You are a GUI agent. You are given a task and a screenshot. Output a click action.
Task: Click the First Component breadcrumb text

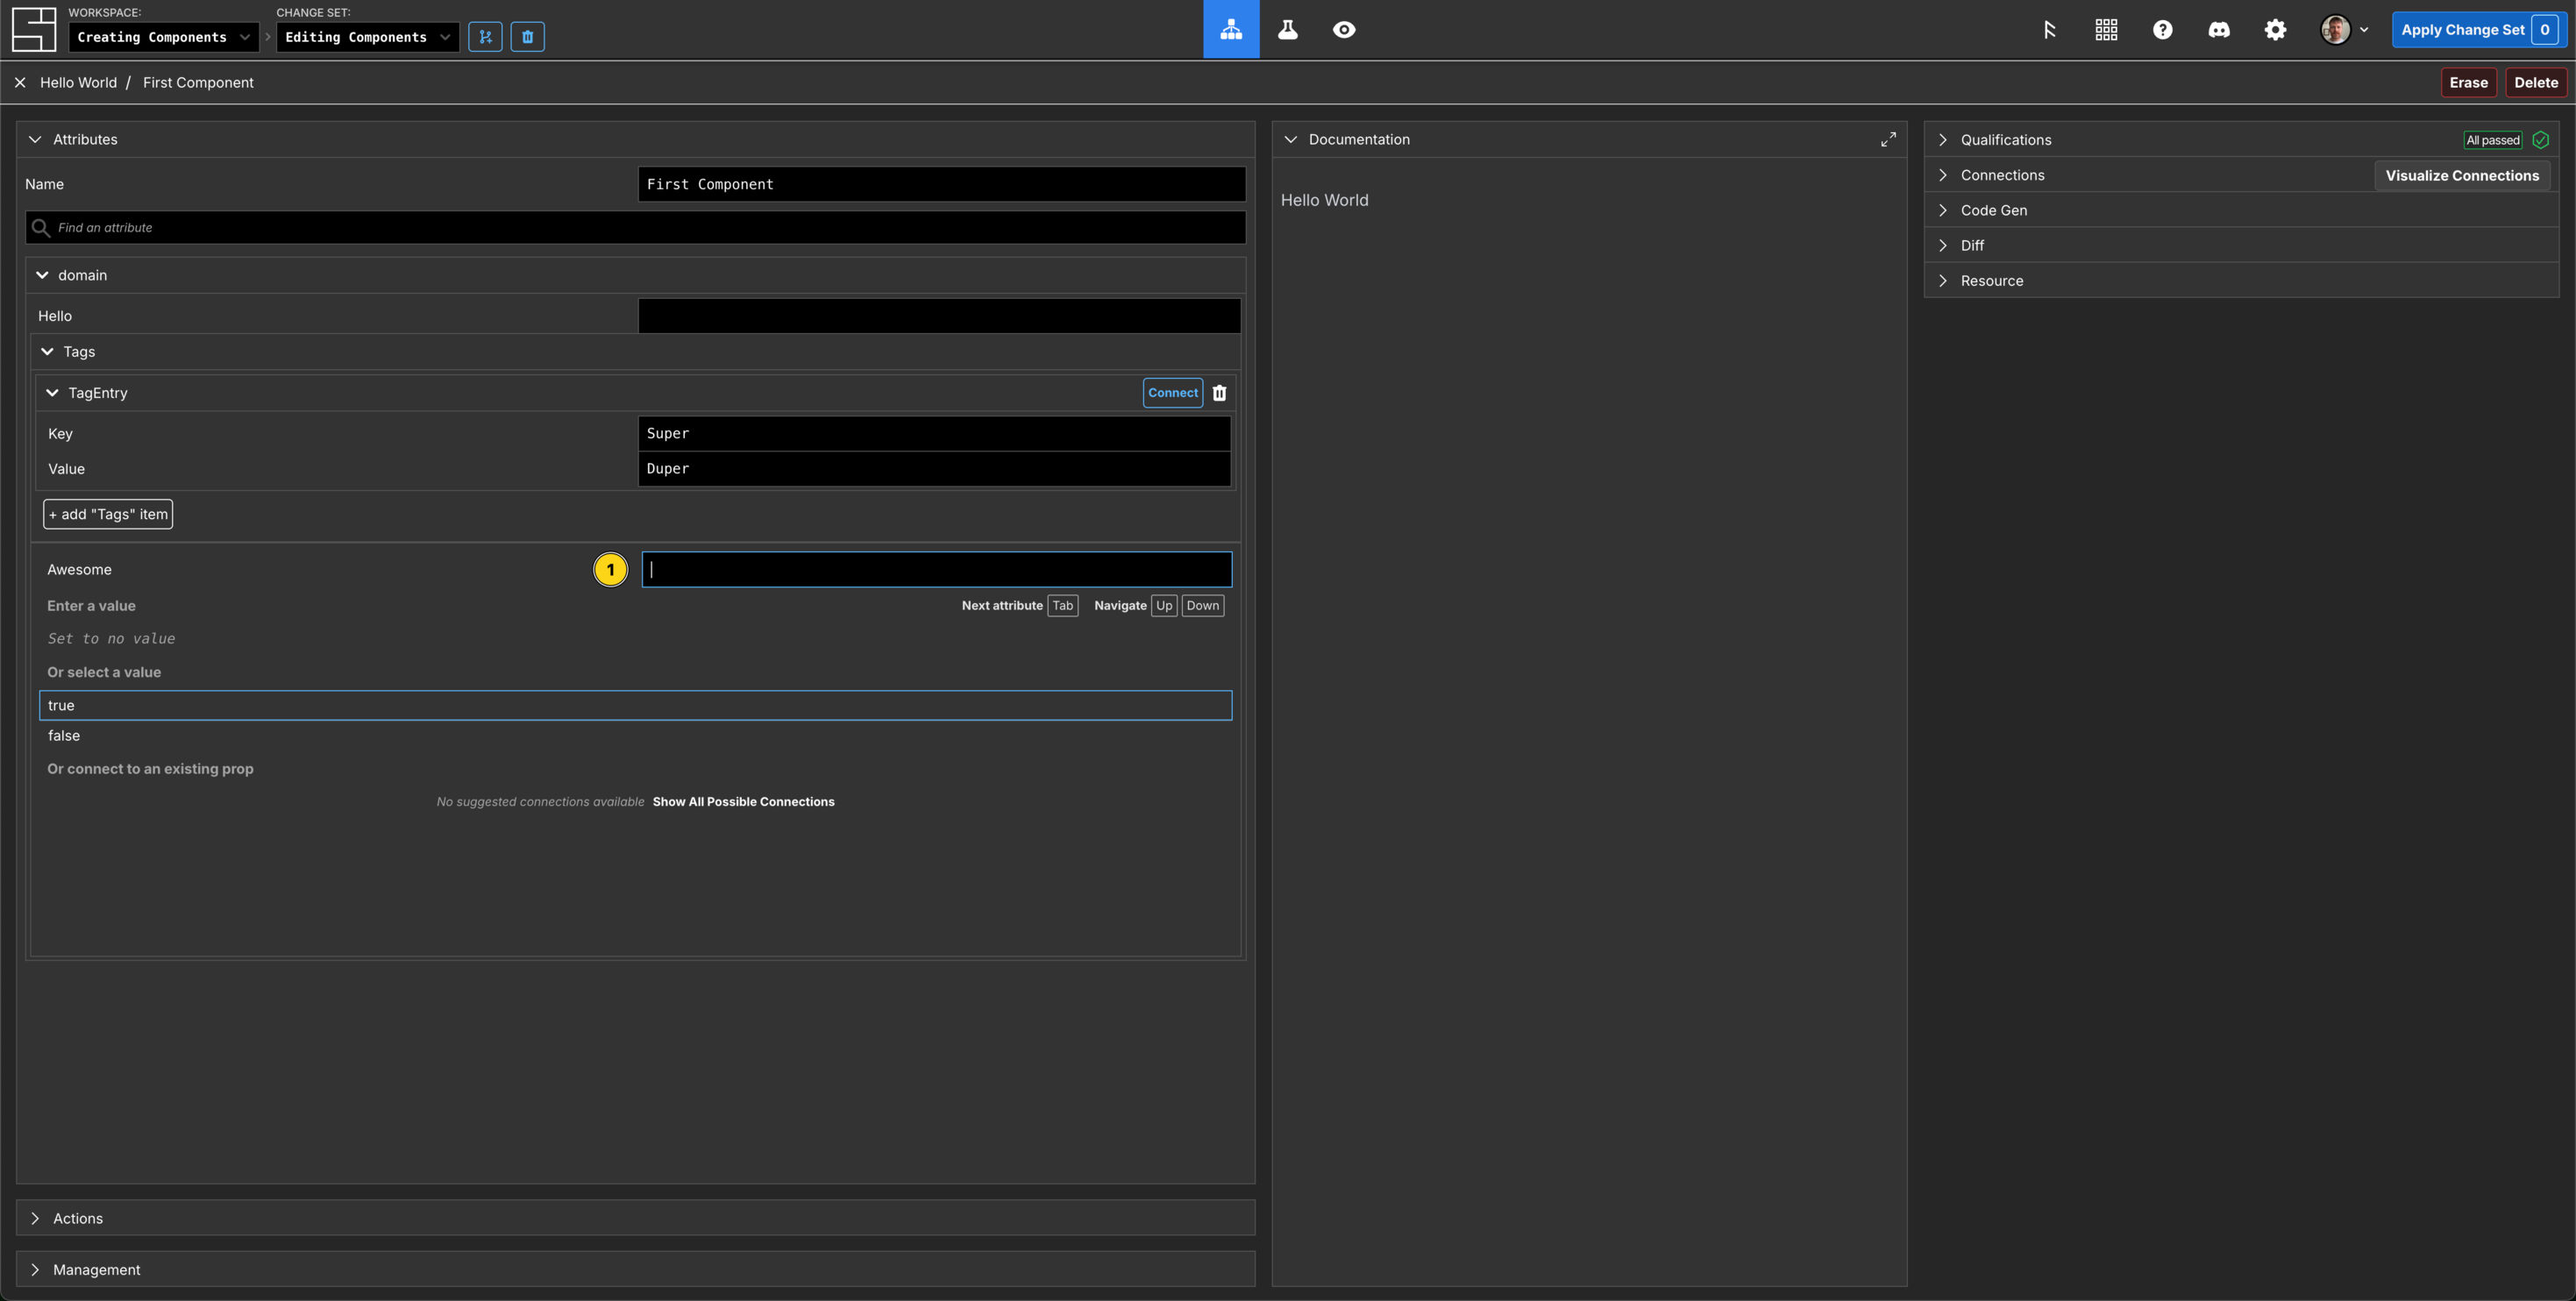(198, 82)
